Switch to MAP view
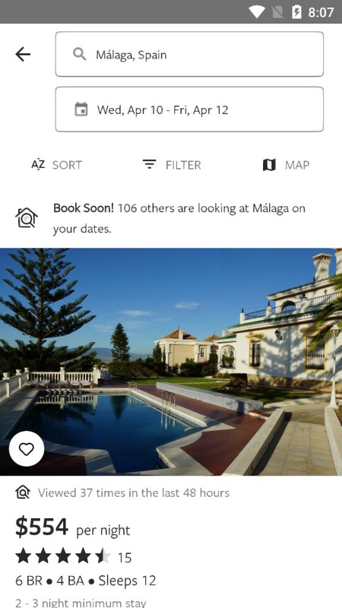 (x=297, y=165)
